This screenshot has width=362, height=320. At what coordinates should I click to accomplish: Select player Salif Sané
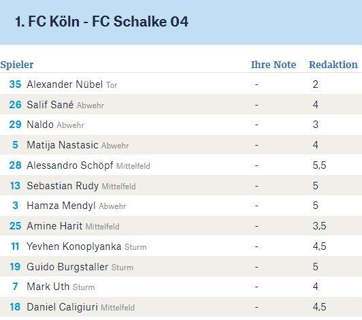50,105
